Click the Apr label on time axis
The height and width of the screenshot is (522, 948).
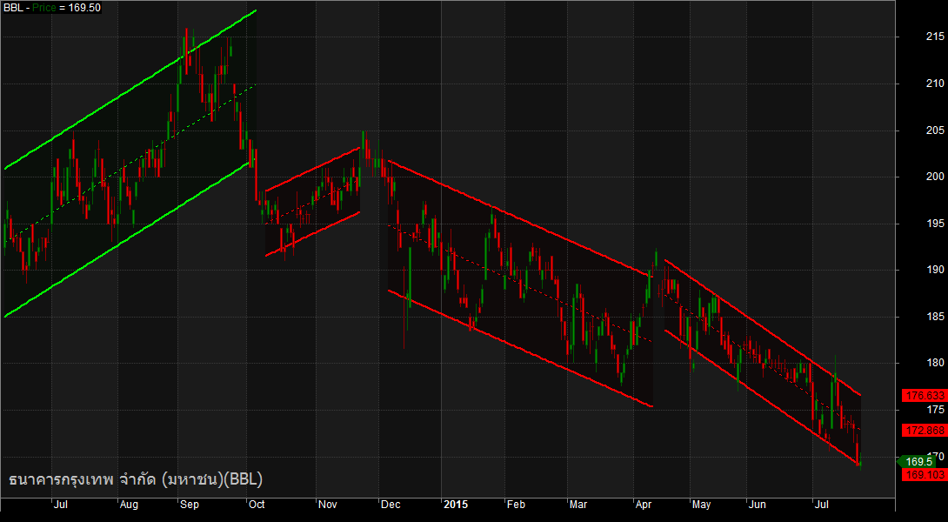644,505
